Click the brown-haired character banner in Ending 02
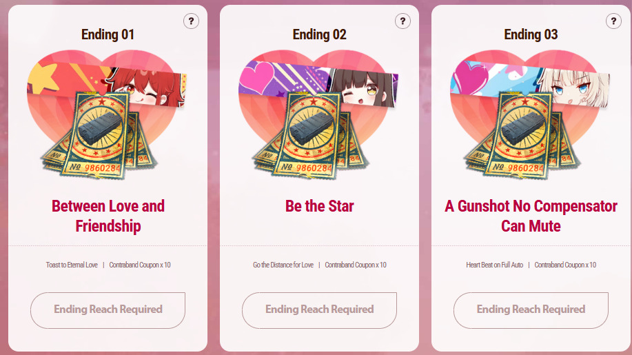This screenshot has height=355, width=632. point(318,85)
